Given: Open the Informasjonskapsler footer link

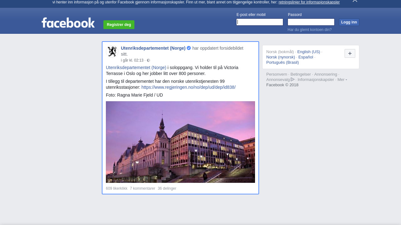Looking at the screenshot, I should 316,80.
